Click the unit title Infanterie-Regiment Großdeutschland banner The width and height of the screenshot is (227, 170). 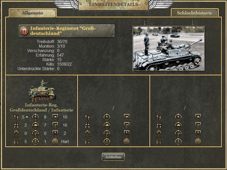67,31
